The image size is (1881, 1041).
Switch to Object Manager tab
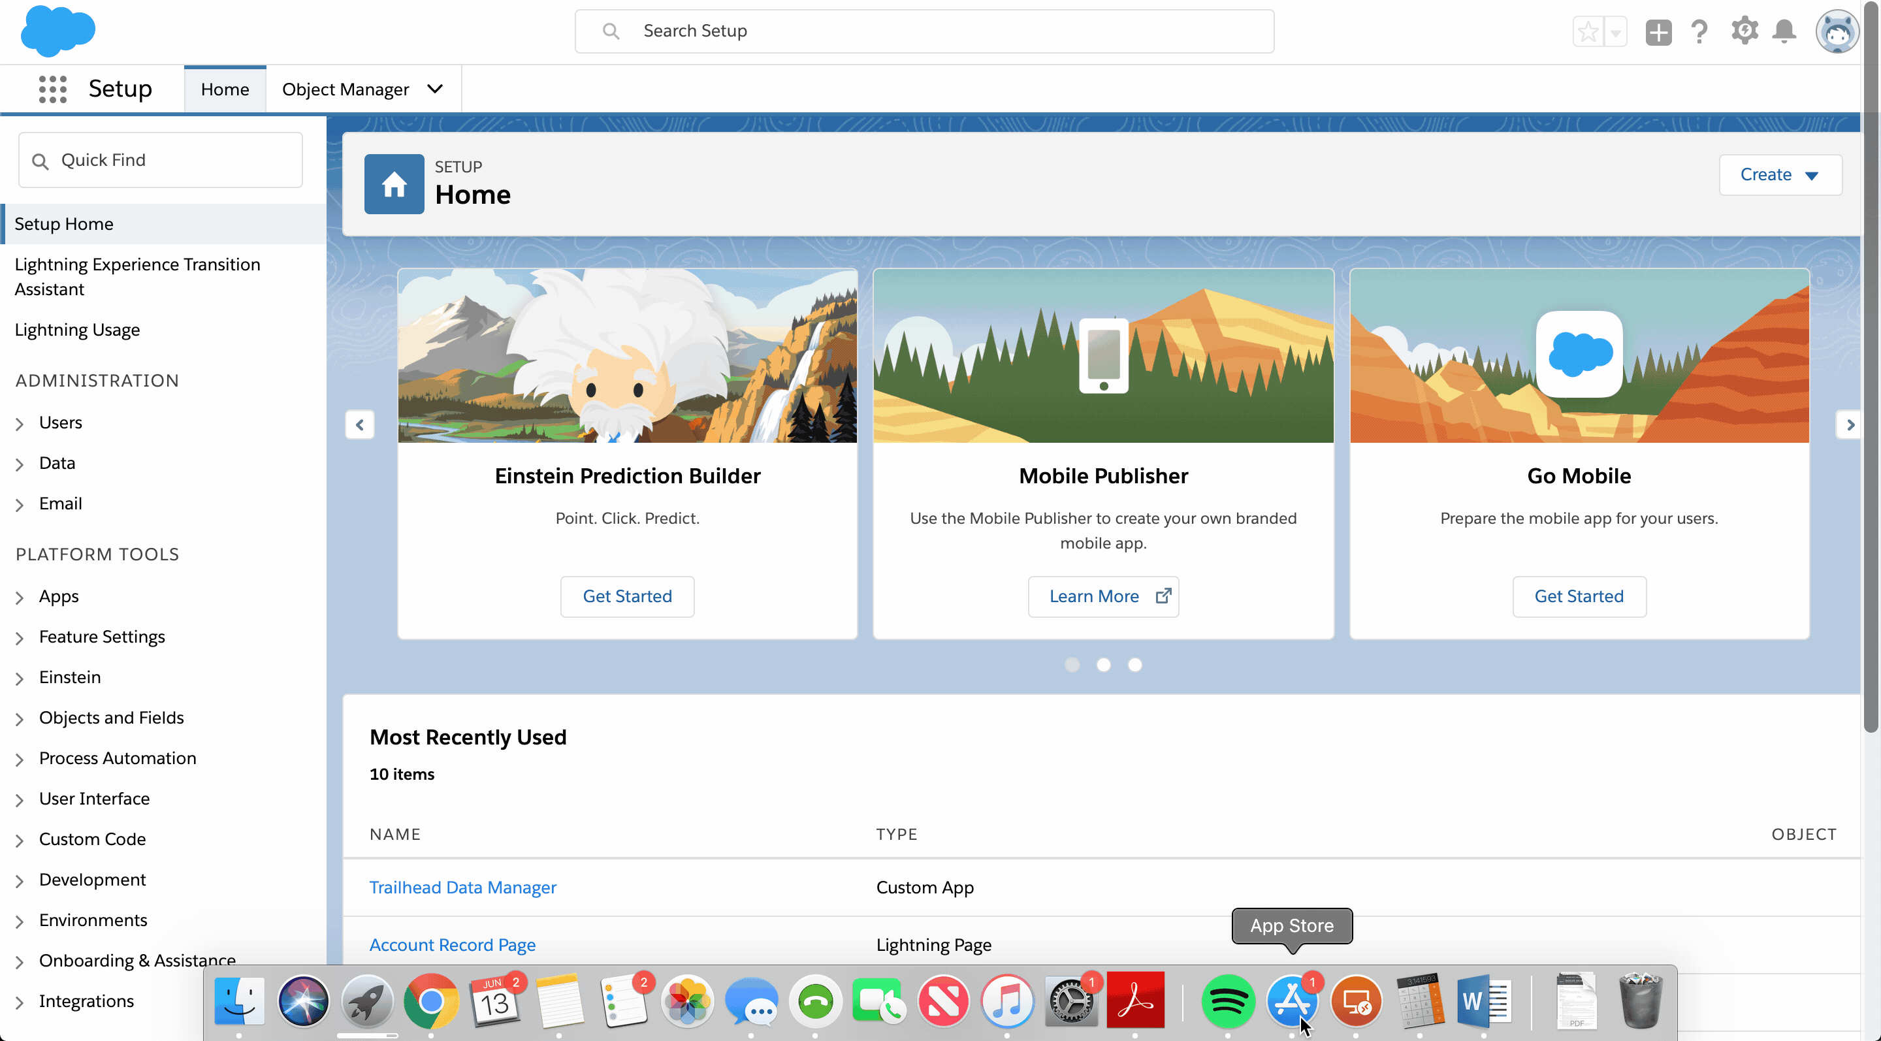point(346,89)
